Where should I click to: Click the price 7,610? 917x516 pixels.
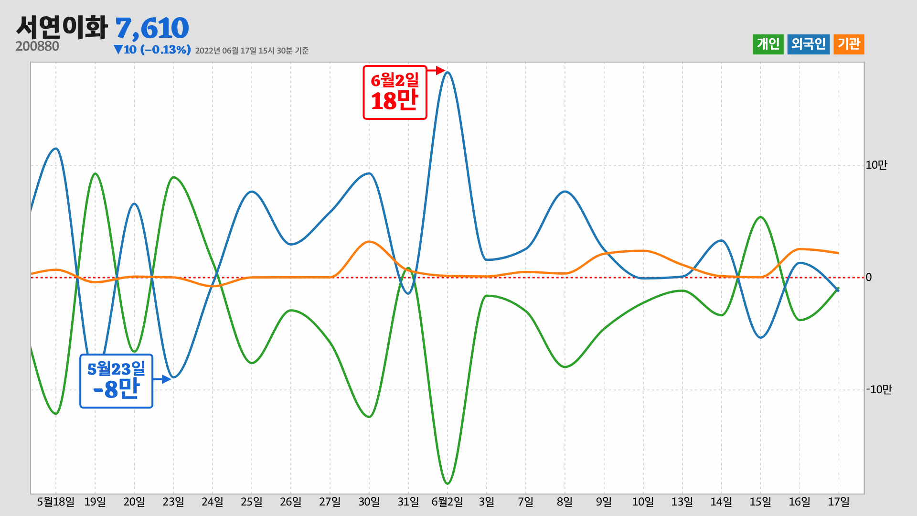[x=152, y=28]
